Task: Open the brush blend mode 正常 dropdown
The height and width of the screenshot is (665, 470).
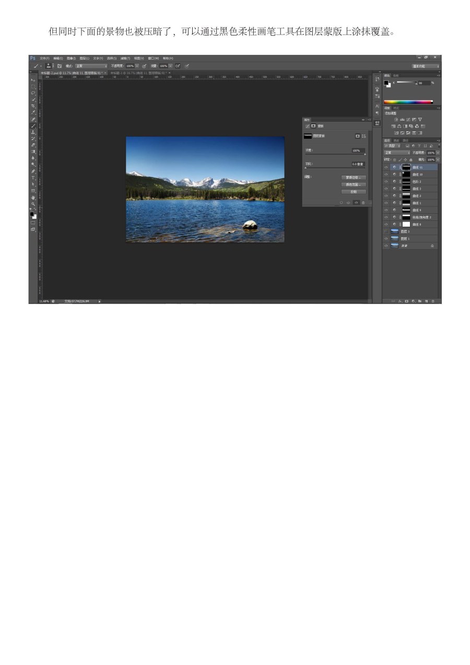Action: point(91,66)
